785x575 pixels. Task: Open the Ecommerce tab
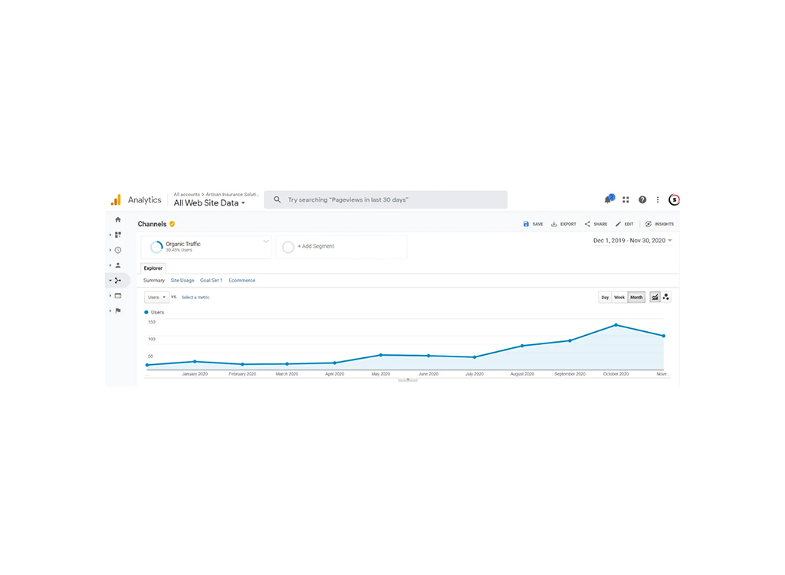click(241, 280)
